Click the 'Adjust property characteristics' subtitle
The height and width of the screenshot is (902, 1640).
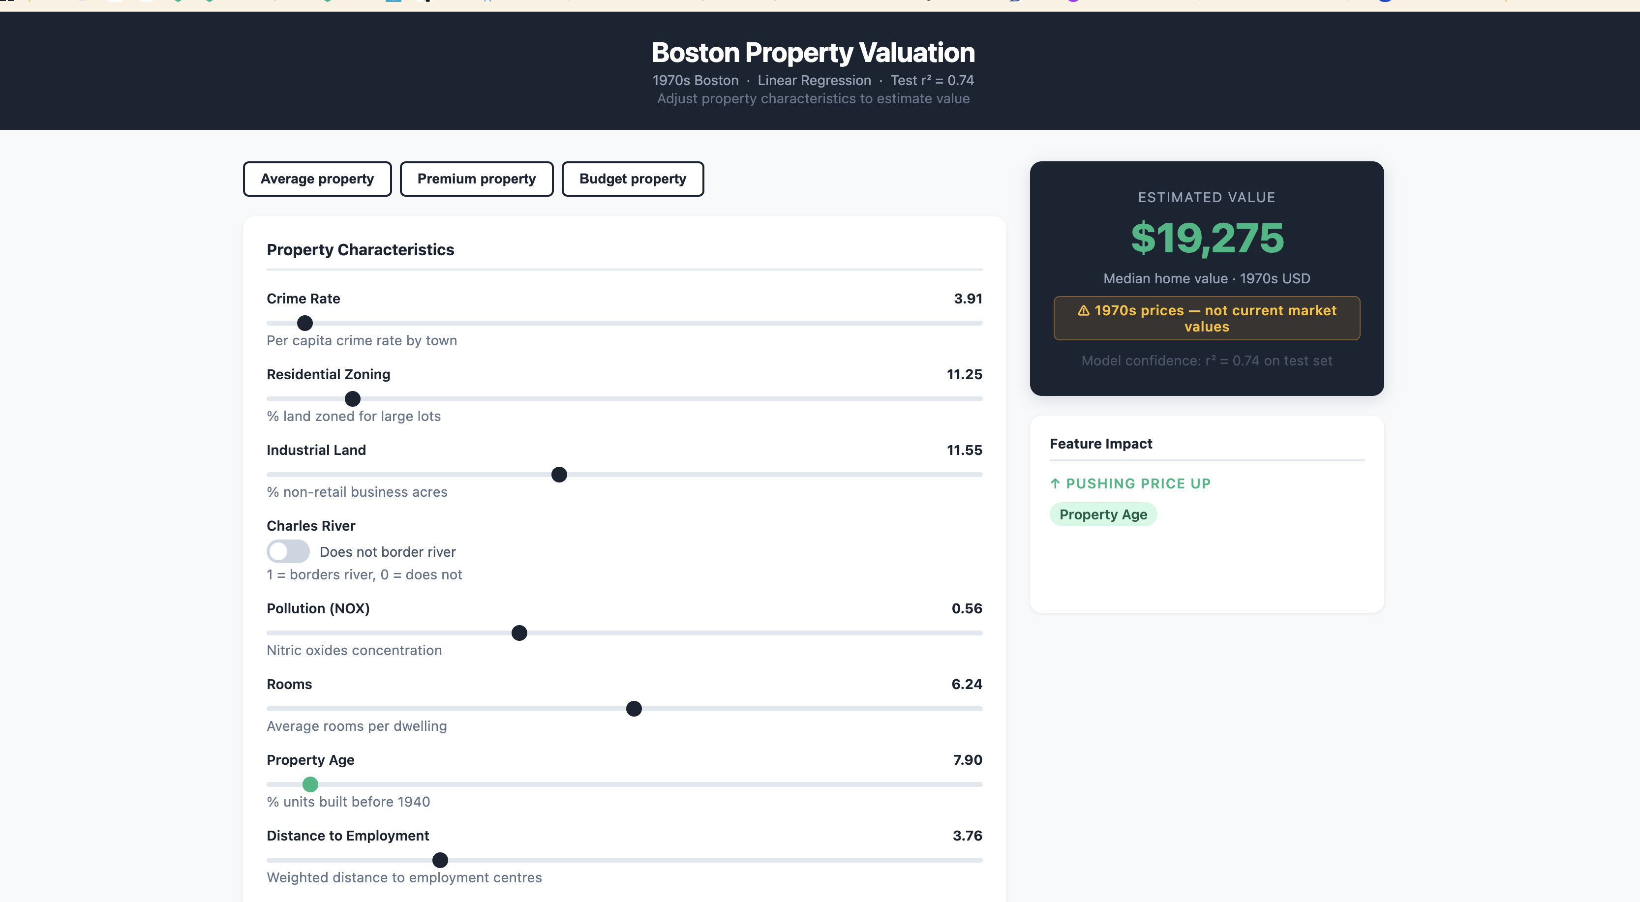tap(813, 99)
